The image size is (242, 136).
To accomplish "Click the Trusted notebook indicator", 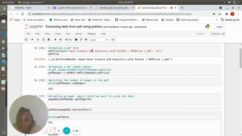I will coord(200,34).
